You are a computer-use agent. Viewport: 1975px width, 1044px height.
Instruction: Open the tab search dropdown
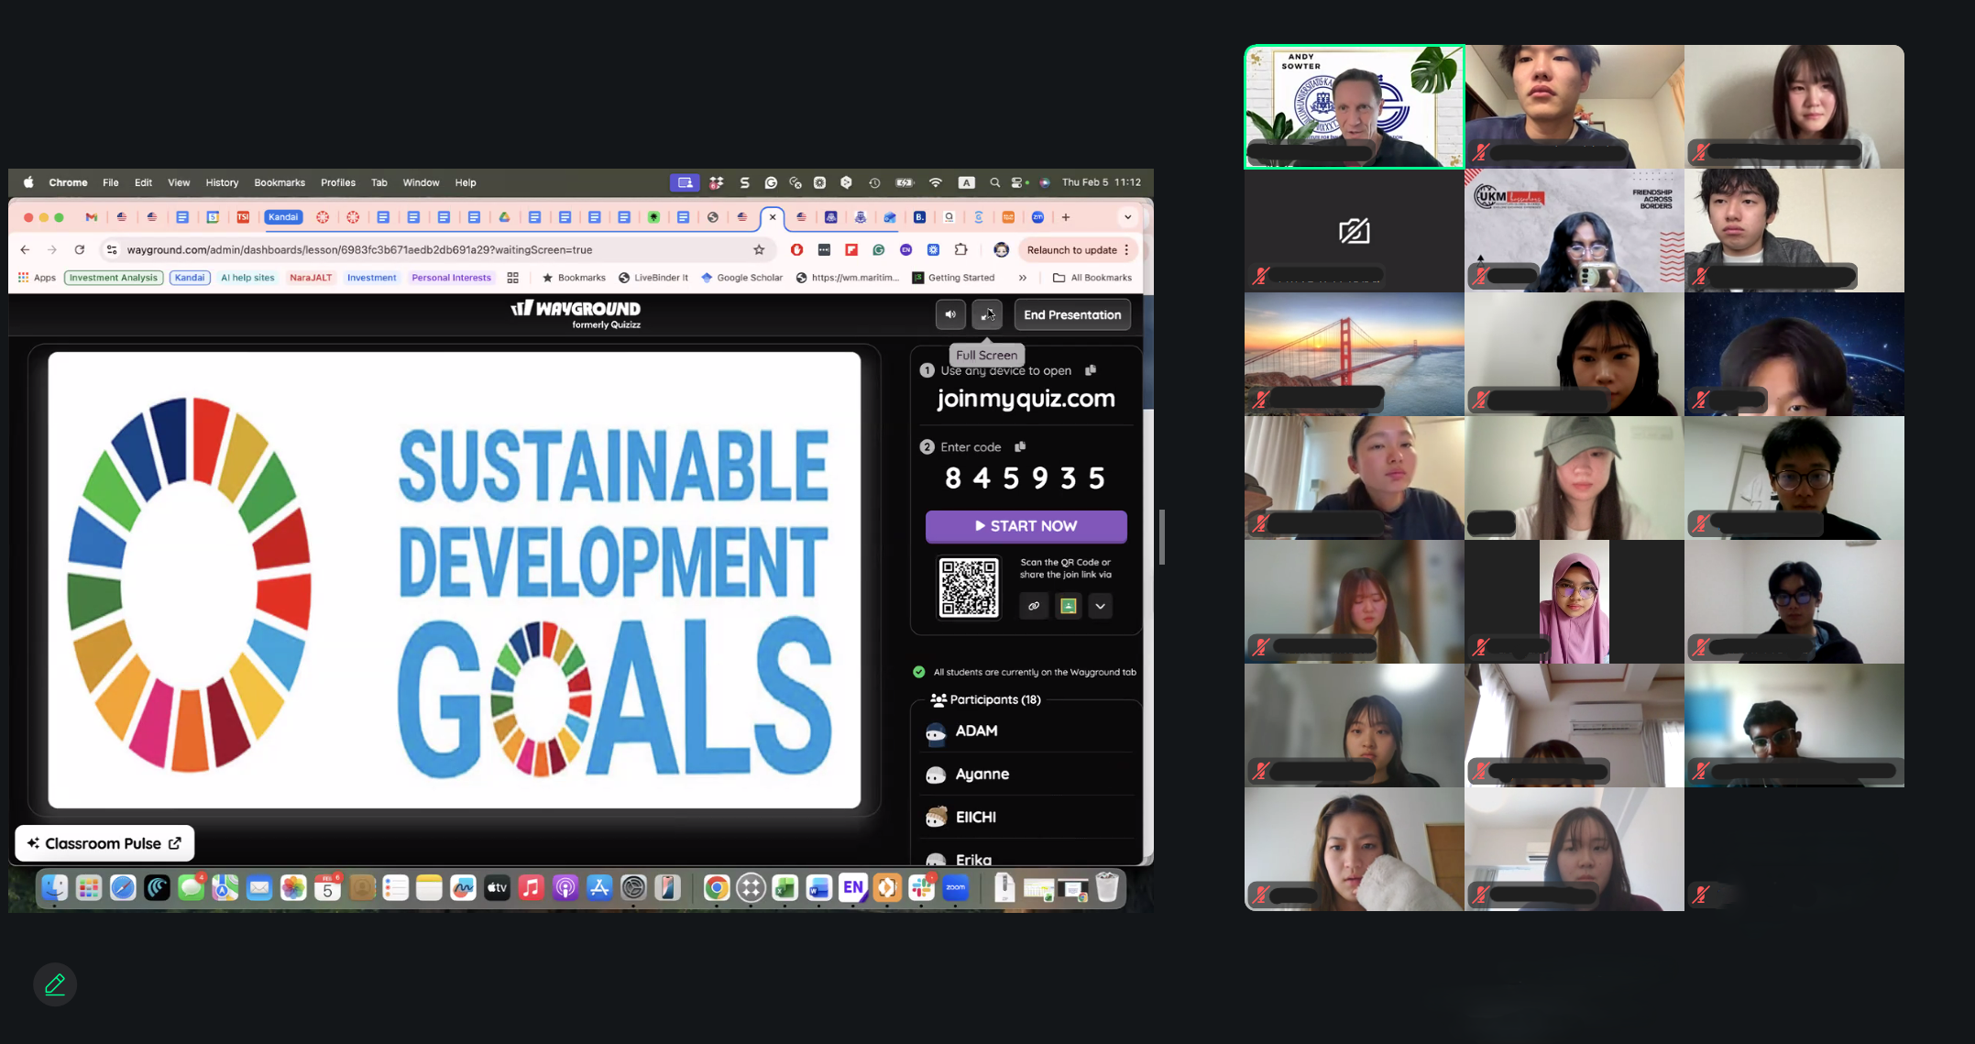coord(1128,217)
